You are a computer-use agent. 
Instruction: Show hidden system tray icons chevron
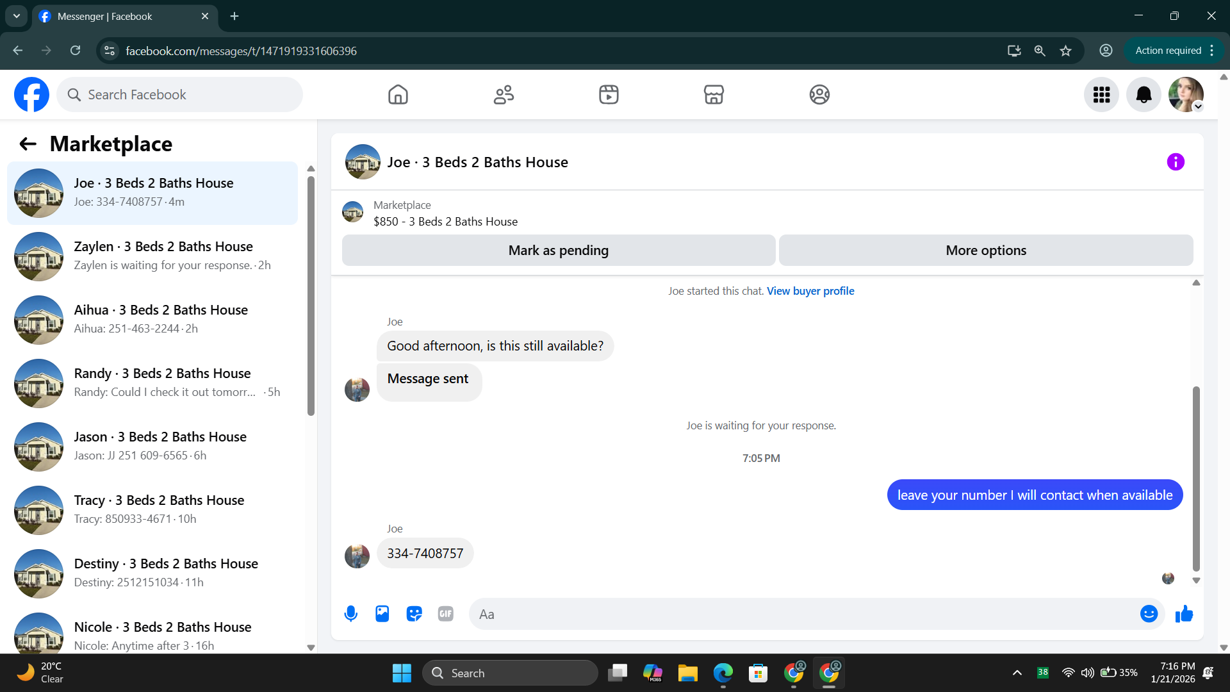click(x=1017, y=673)
